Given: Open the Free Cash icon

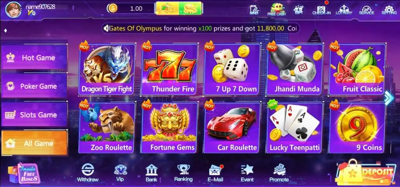Looking at the screenshot, I should 276,9.
